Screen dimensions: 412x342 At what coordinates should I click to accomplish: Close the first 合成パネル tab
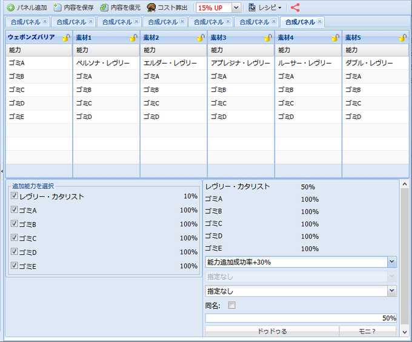coord(45,21)
